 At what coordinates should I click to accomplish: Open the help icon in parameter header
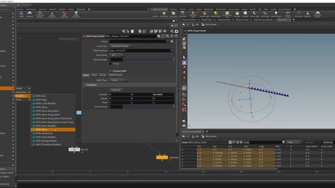coord(176,36)
